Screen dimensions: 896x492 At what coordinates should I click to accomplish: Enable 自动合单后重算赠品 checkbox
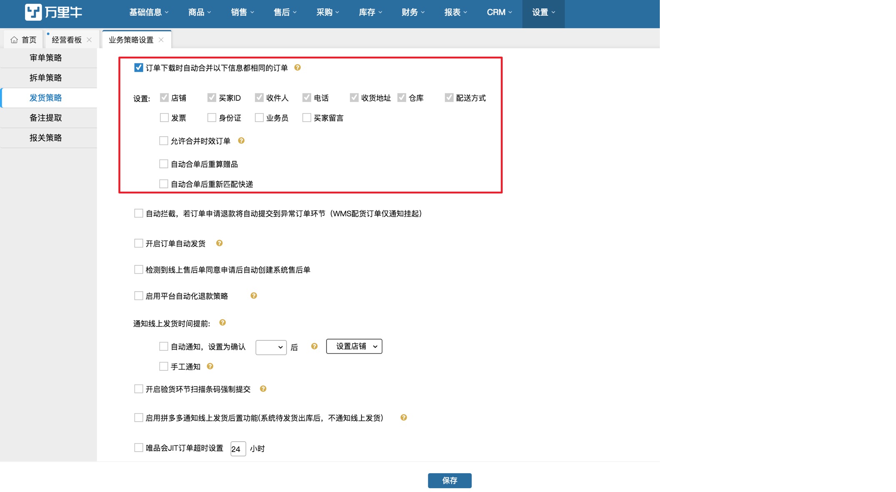coord(164,164)
